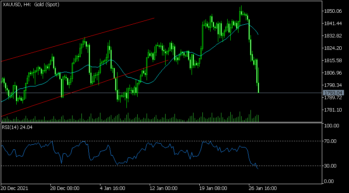
Task: Click the RSI 70.00 level label
Action: click(x=330, y=141)
